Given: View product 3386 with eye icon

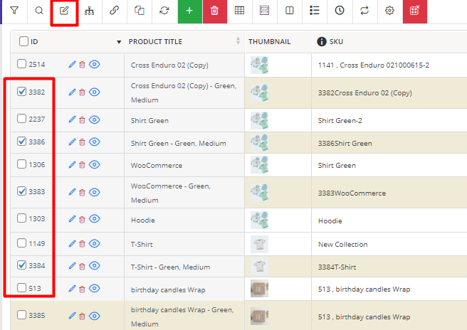Looking at the screenshot, I should coord(95,142).
